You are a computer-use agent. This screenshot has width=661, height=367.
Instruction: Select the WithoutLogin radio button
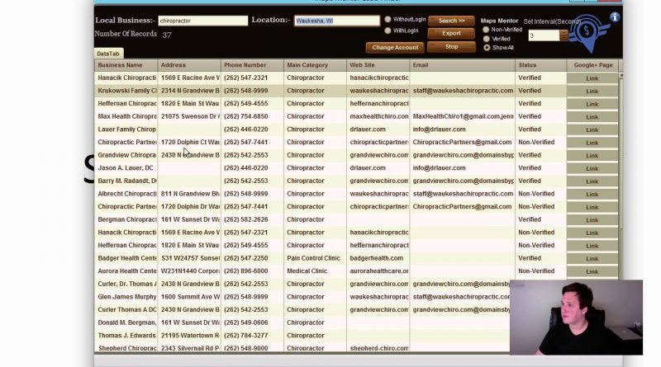388,19
